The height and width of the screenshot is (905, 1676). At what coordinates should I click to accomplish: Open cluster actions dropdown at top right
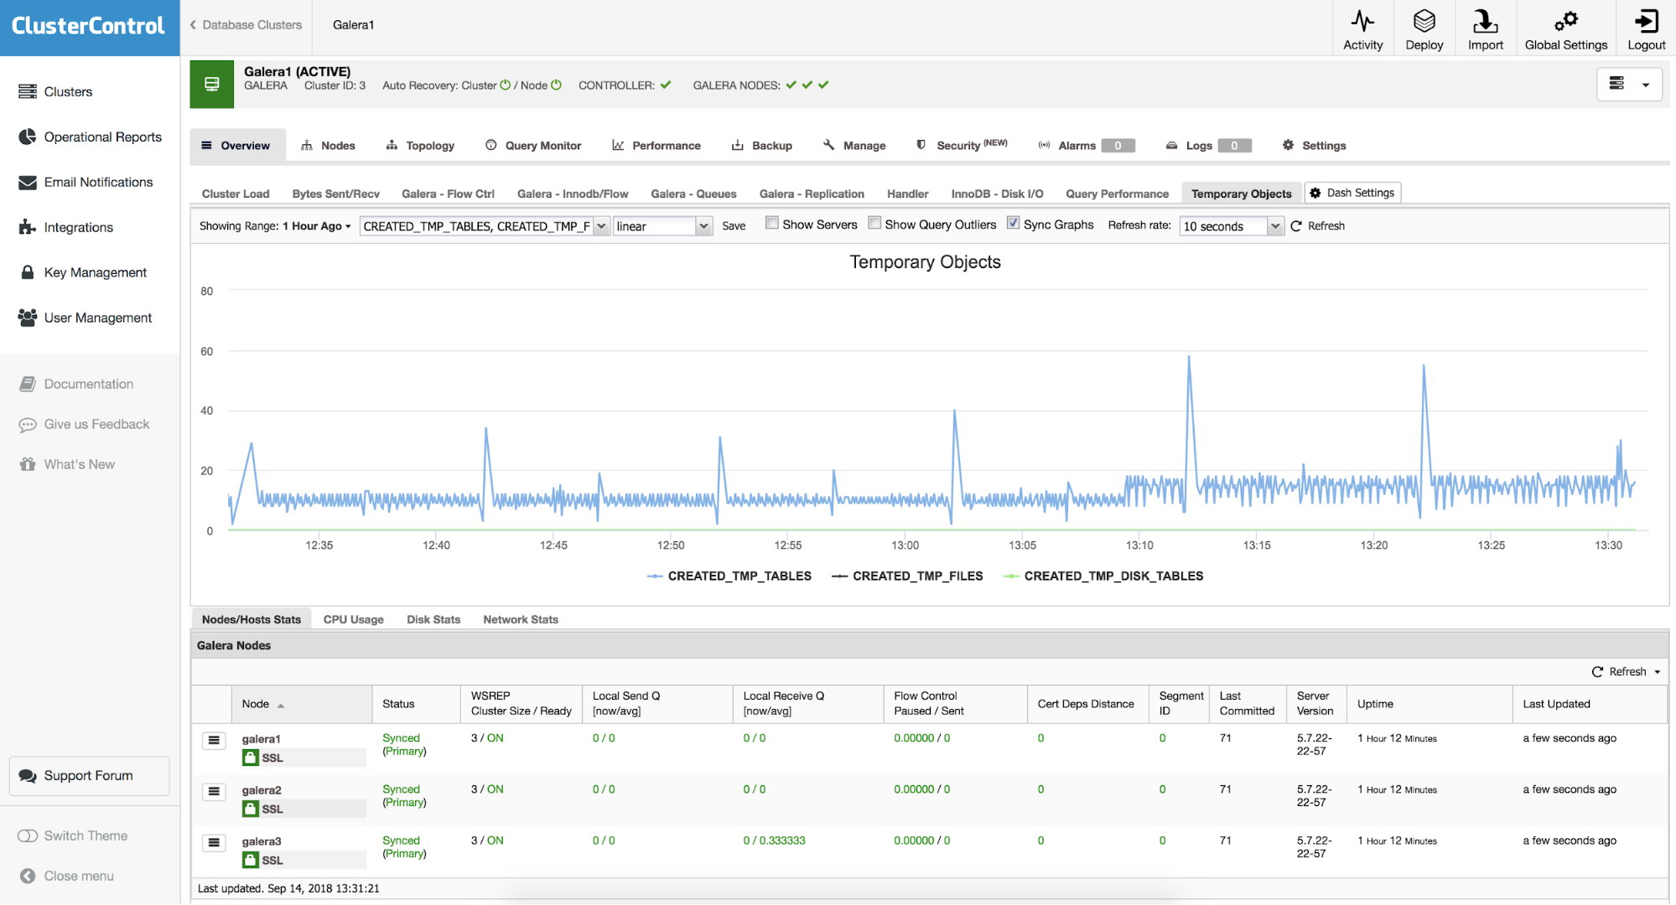(x=1629, y=84)
